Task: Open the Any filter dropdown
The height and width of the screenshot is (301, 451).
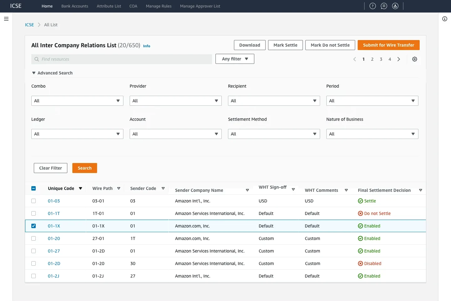Action: click(235, 59)
